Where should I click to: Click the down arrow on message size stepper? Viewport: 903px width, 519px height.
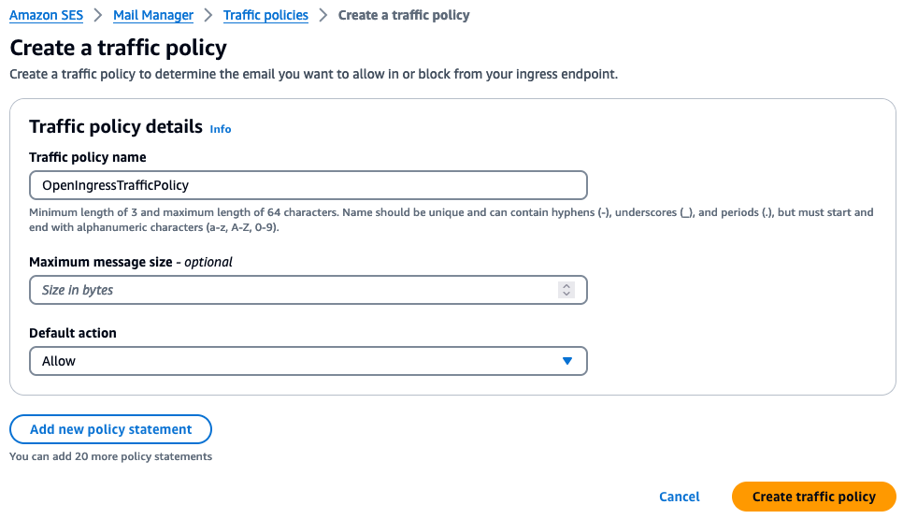click(x=566, y=294)
